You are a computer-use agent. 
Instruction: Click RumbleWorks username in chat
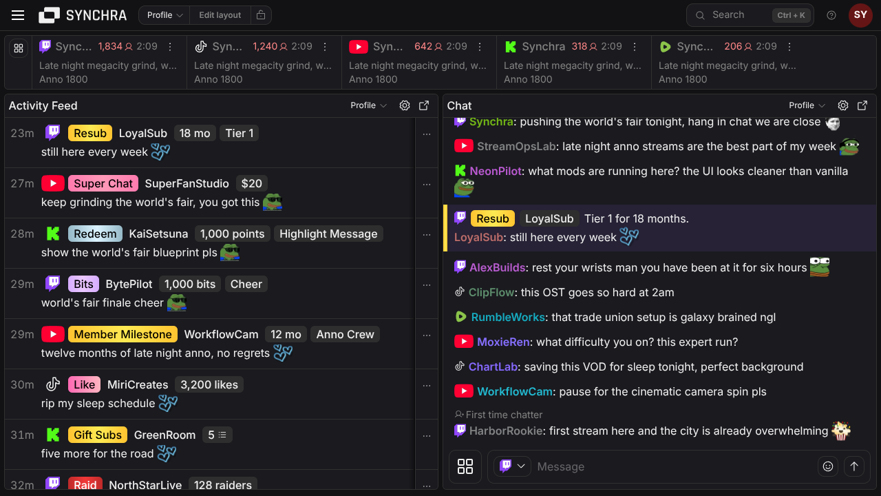coord(509,317)
